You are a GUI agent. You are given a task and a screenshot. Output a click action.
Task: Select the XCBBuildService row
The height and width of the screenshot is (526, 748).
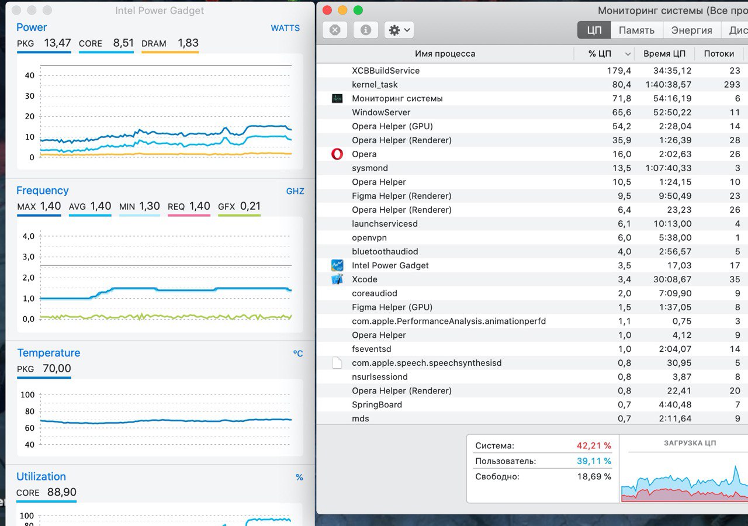[x=532, y=71]
